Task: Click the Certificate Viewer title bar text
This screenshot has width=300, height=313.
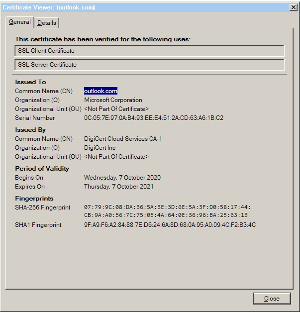Action: 49,7
